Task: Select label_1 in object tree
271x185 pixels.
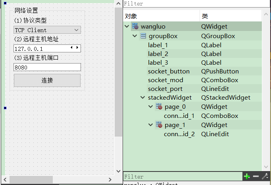Action: tap(158, 45)
